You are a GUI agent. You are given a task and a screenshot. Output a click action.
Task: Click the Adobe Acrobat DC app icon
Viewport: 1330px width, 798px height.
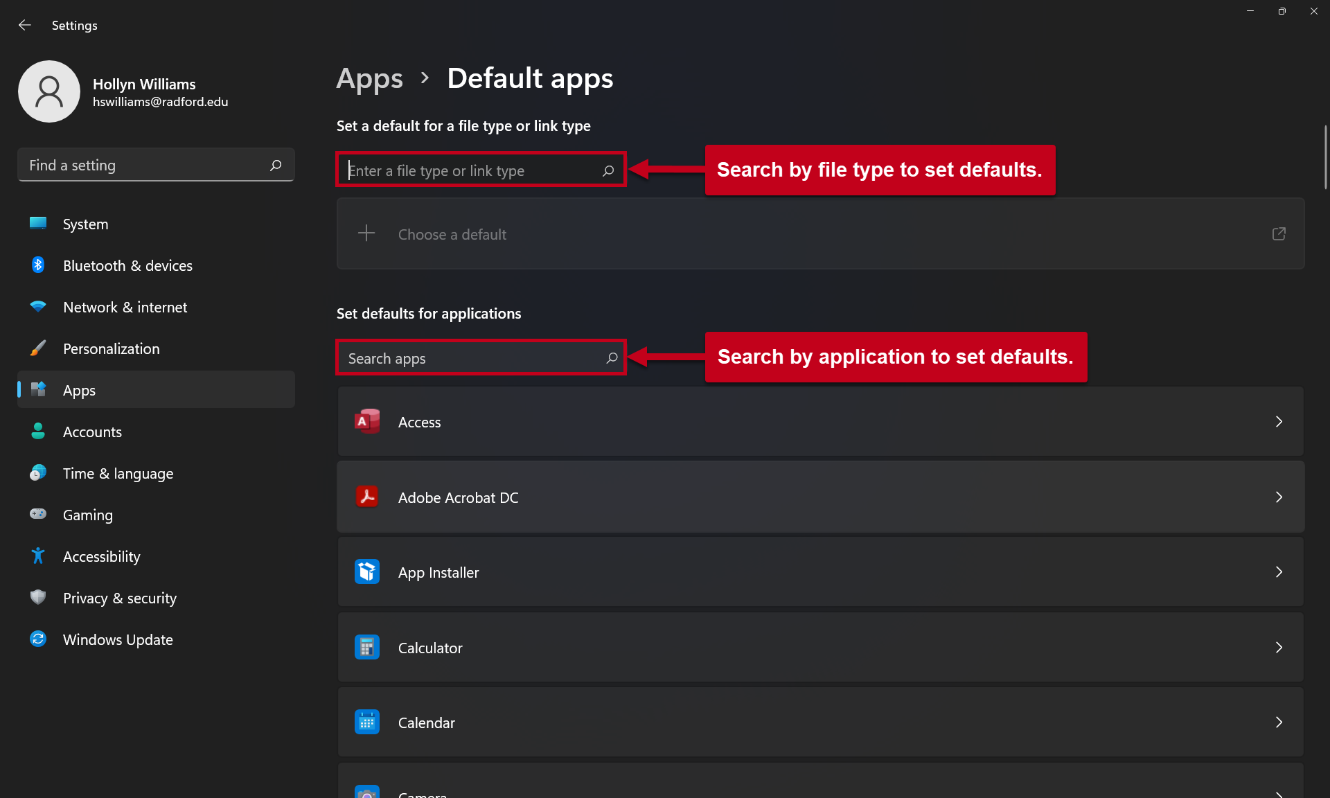(x=367, y=497)
